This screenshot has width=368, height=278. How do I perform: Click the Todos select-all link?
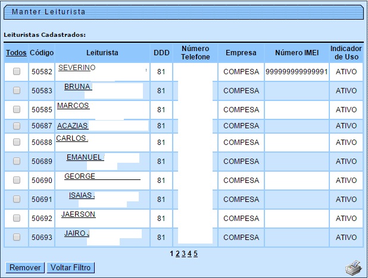[x=17, y=53]
